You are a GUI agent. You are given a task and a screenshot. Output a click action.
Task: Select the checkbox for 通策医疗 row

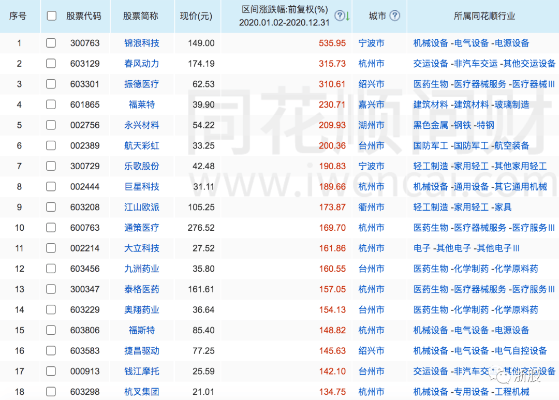point(50,228)
